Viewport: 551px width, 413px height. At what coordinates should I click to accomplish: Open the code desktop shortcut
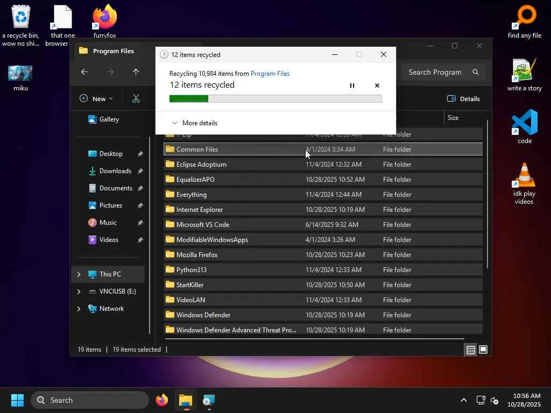point(525,127)
